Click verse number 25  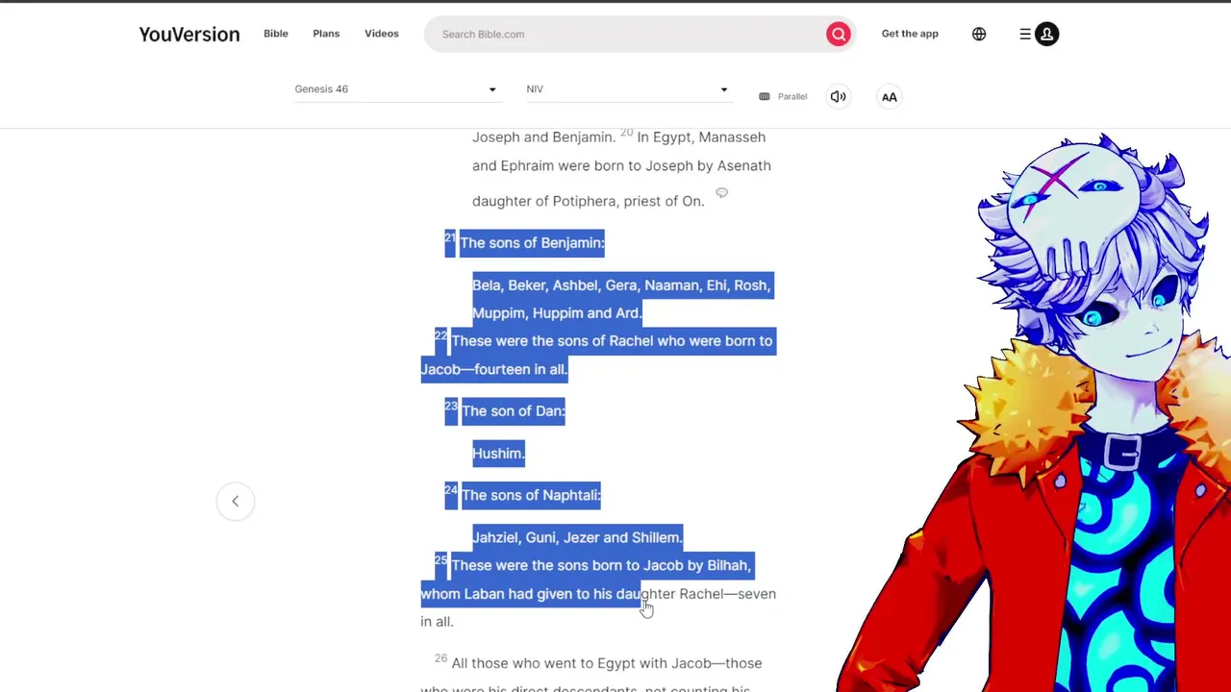coord(440,560)
